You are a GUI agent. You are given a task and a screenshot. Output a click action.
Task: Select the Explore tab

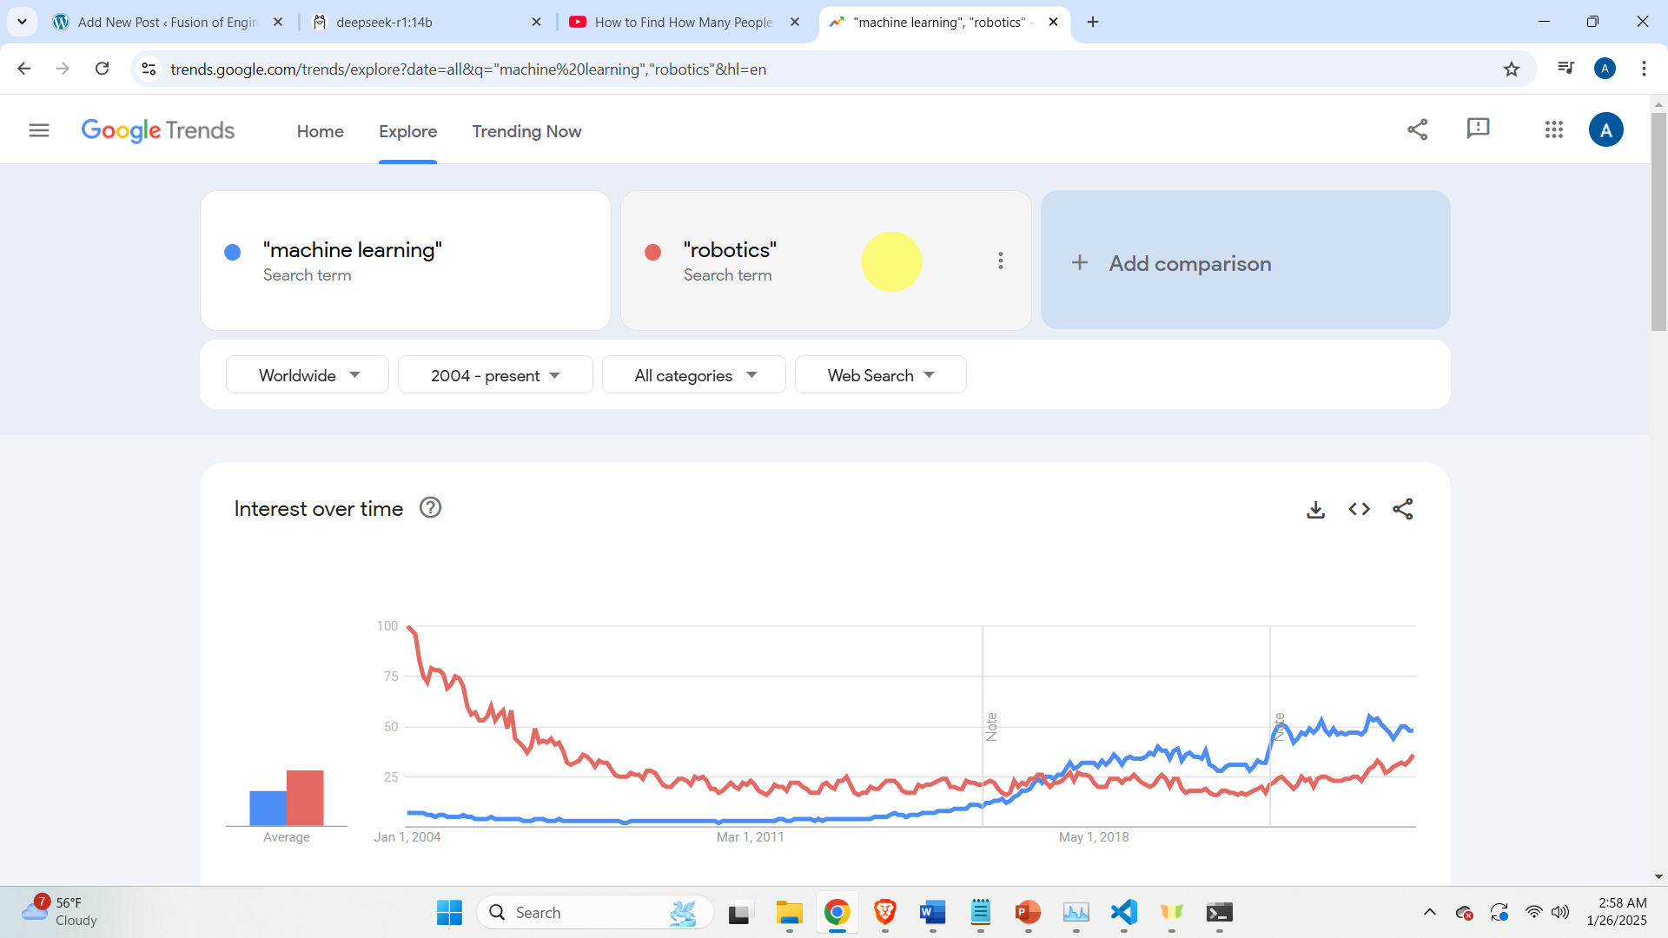pos(407,131)
